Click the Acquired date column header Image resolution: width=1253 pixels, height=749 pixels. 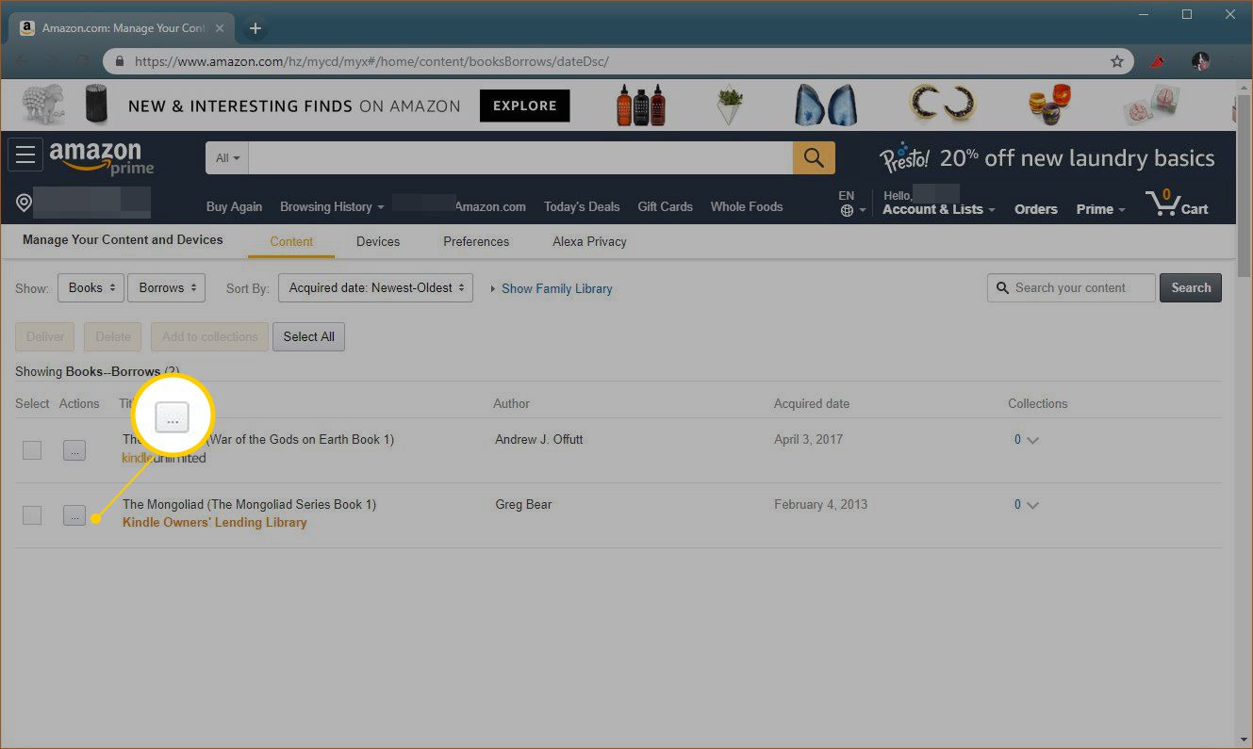point(812,403)
